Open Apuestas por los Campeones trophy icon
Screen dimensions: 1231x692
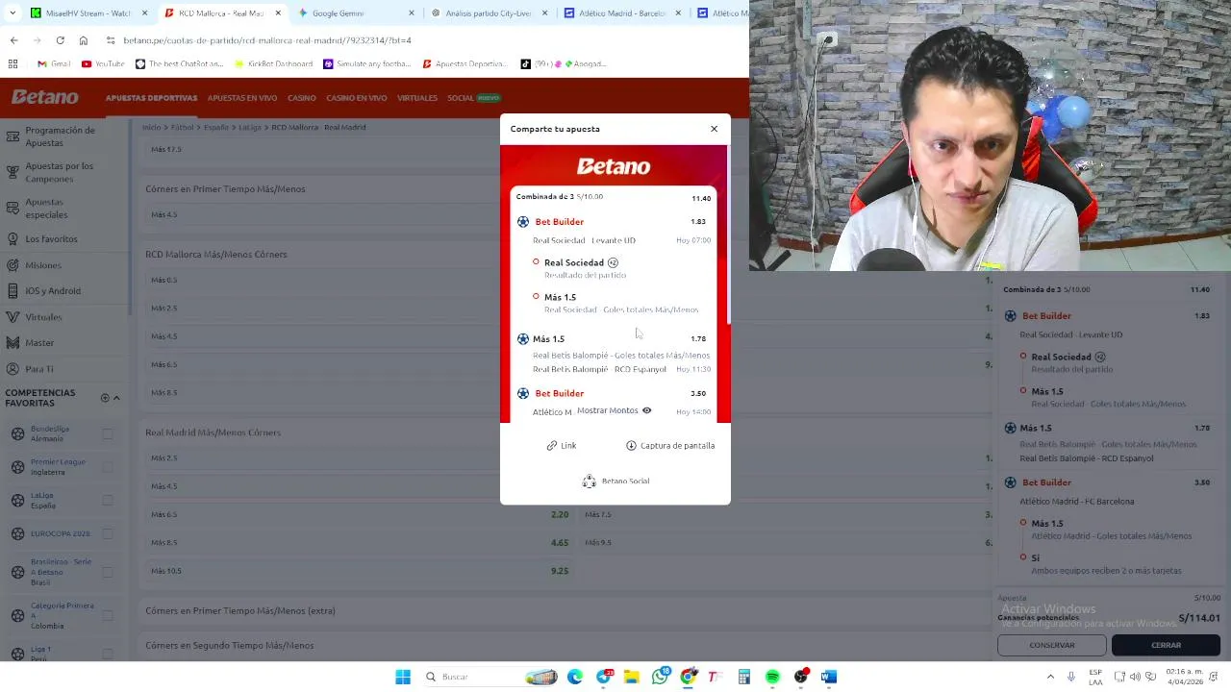[x=13, y=172]
